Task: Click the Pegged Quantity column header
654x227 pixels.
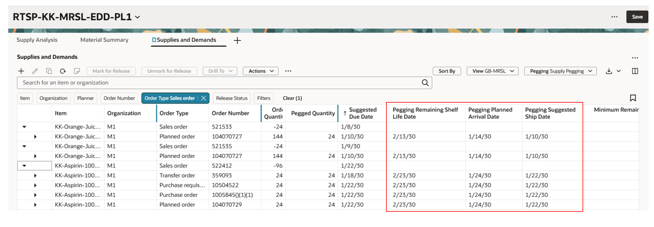Action: pos(313,113)
